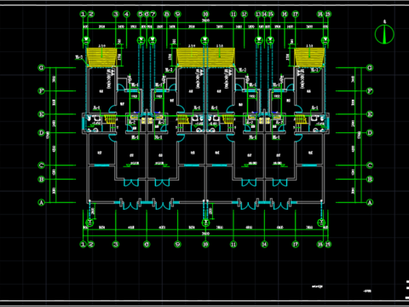Click axis bubble F on the left side
This screenshot has width=409, height=307.
42,91
